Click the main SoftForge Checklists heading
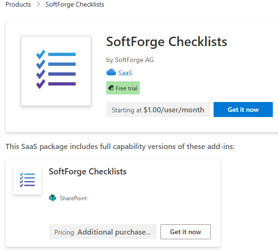 click(x=167, y=42)
